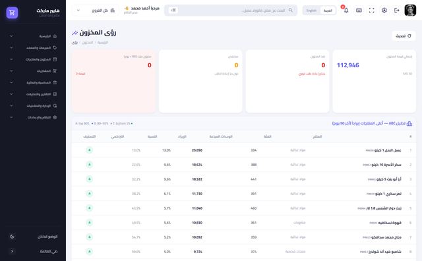422x261 pixels.
Task: Click revenue value 11,730
Action: (197, 194)
